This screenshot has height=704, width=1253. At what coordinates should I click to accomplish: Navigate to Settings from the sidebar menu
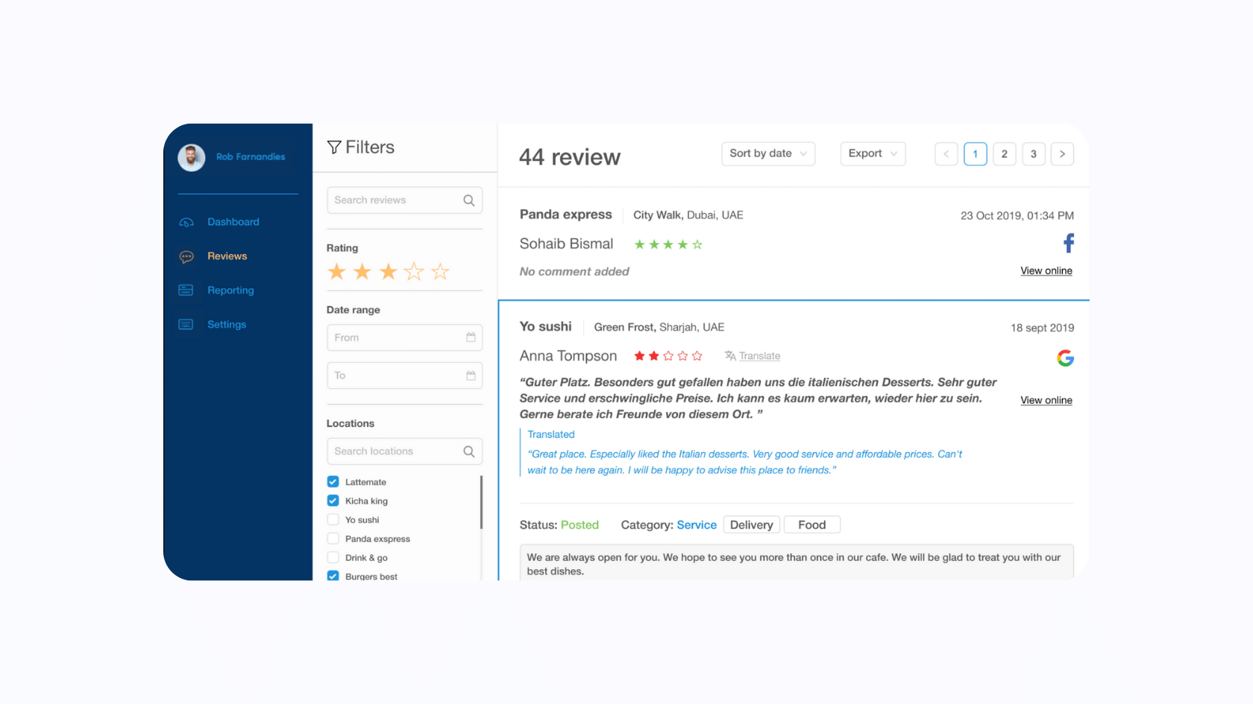click(x=226, y=324)
